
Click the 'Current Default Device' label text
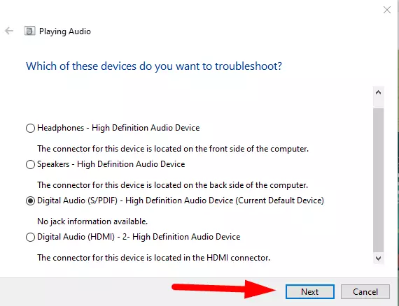(279, 201)
